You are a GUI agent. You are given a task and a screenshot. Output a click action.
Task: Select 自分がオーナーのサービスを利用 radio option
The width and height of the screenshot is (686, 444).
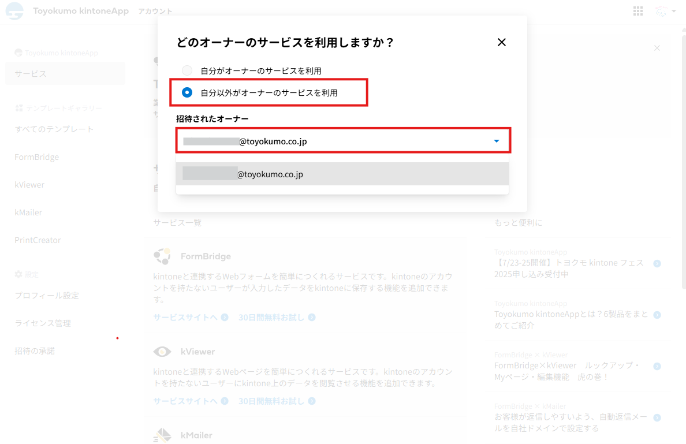click(x=187, y=70)
